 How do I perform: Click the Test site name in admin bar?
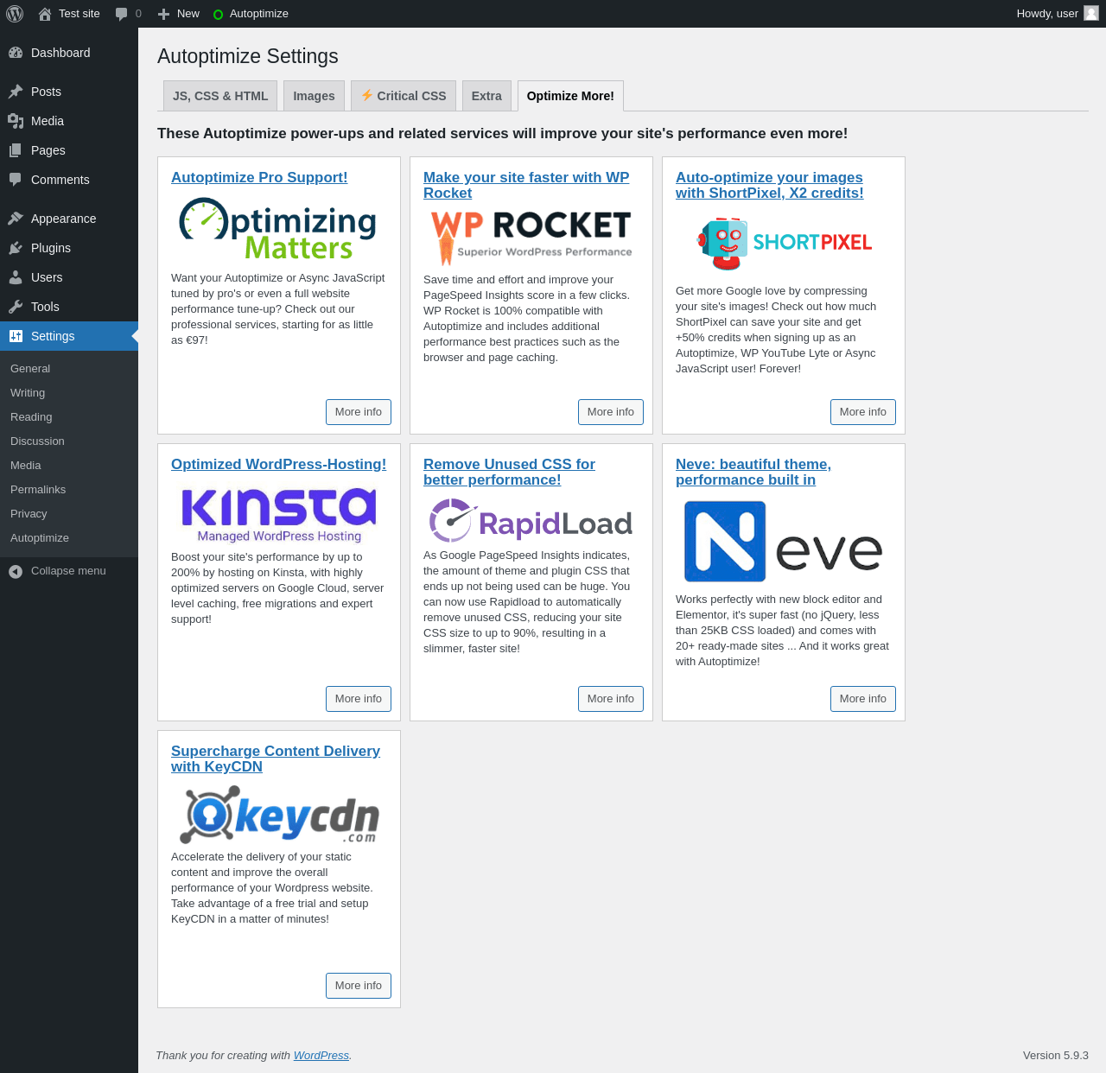[79, 14]
